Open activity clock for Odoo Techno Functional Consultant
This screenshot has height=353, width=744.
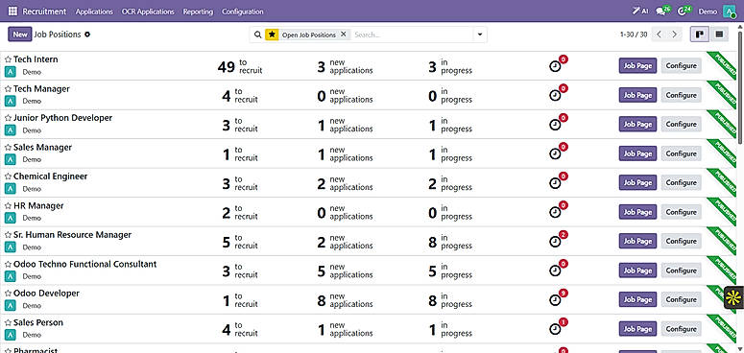(555, 271)
